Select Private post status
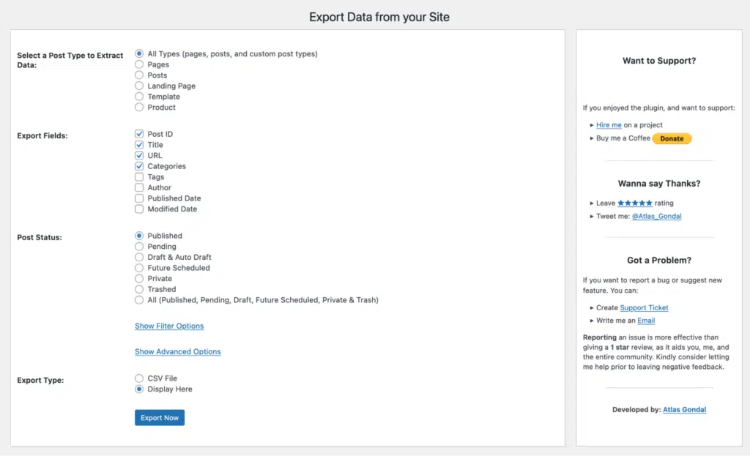750x456 pixels. click(x=139, y=278)
